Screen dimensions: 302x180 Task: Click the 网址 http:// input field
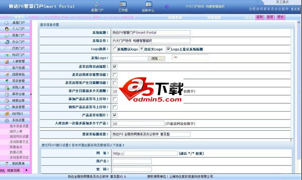coord(145,153)
